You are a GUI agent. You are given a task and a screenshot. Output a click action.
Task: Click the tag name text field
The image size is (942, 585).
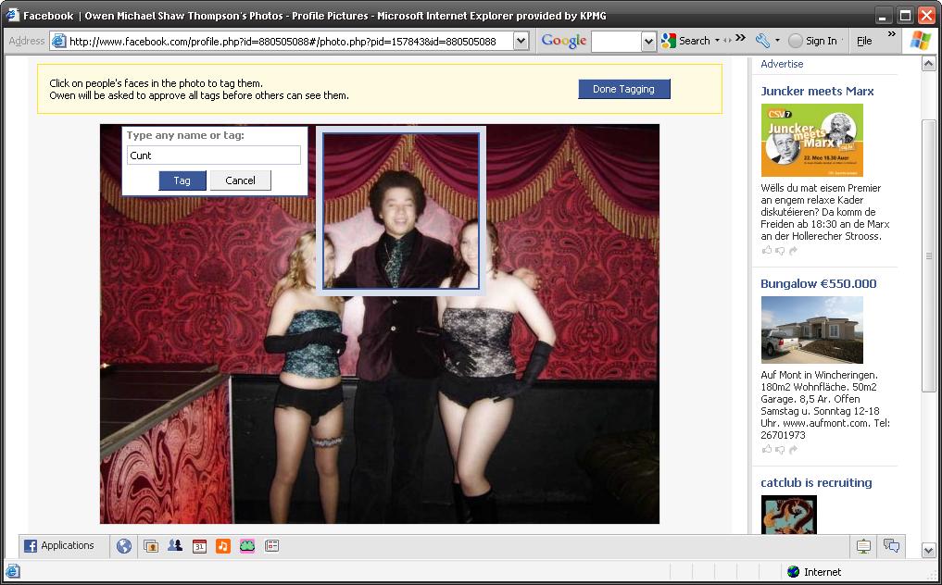click(x=213, y=156)
